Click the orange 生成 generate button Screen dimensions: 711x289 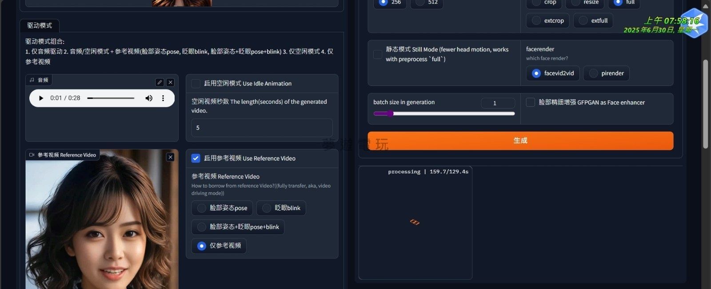520,141
